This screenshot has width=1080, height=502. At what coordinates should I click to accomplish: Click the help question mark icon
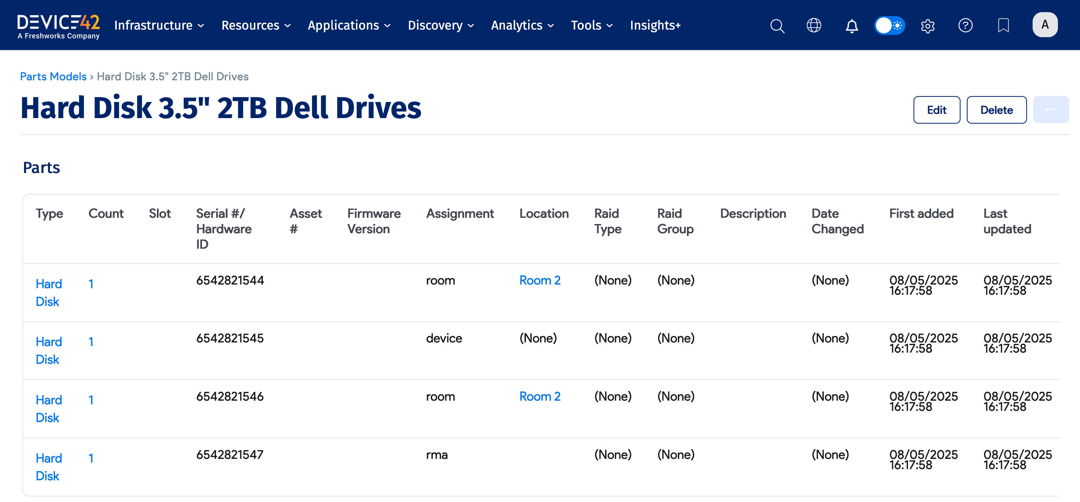[965, 26]
